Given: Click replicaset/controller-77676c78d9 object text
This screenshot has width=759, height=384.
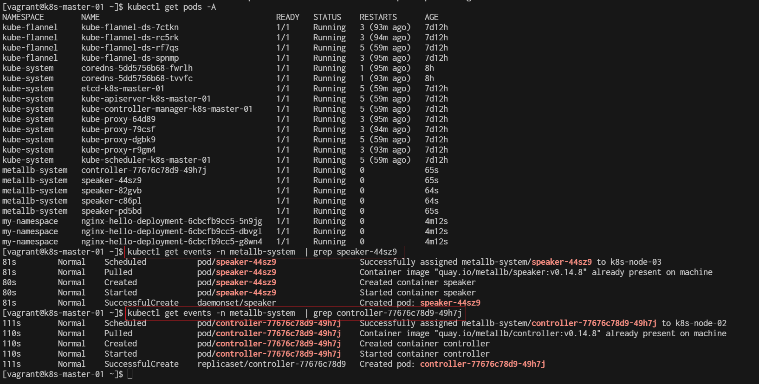Looking at the screenshot, I should point(272,364).
